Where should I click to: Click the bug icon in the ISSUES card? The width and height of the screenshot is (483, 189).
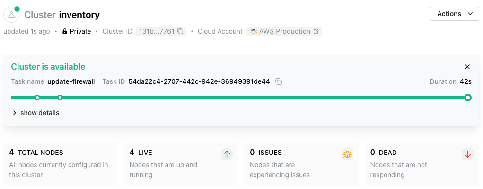point(347,154)
